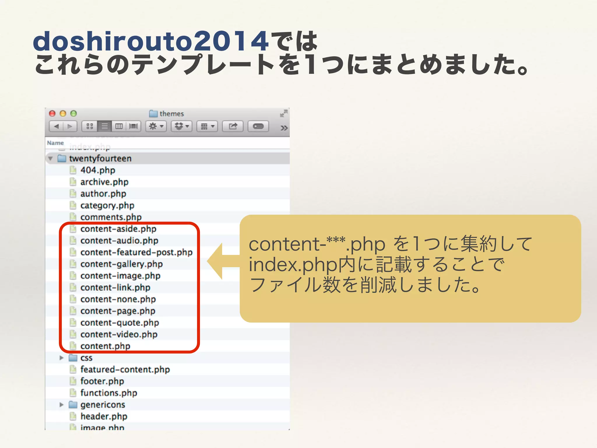Select the css folder

click(86, 358)
